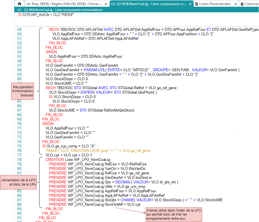
Task: Close the Listes Paramétrées tab
Action: pyautogui.click(x=235, y=4)
